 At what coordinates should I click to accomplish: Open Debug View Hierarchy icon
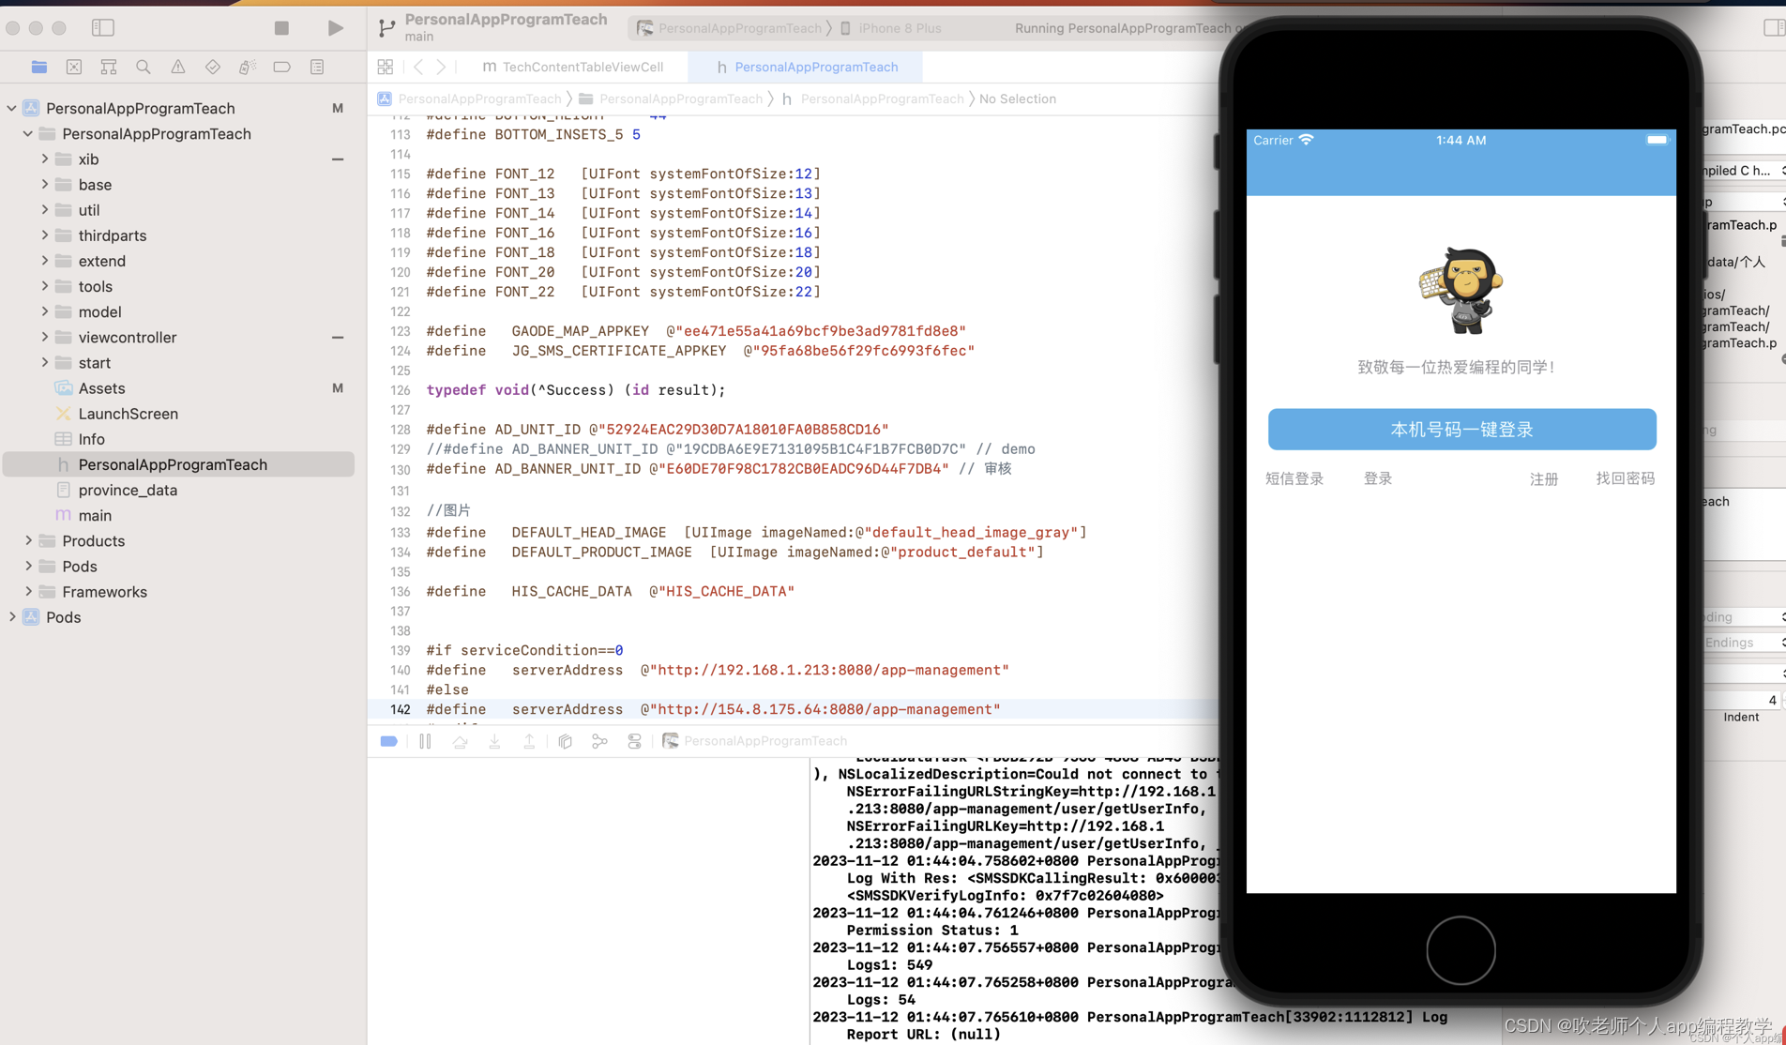pos(565,741)
